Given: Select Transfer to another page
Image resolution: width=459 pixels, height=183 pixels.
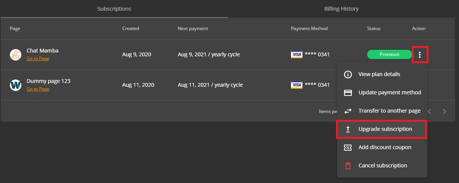Looking at the screenshot, I should pos(382,111).
